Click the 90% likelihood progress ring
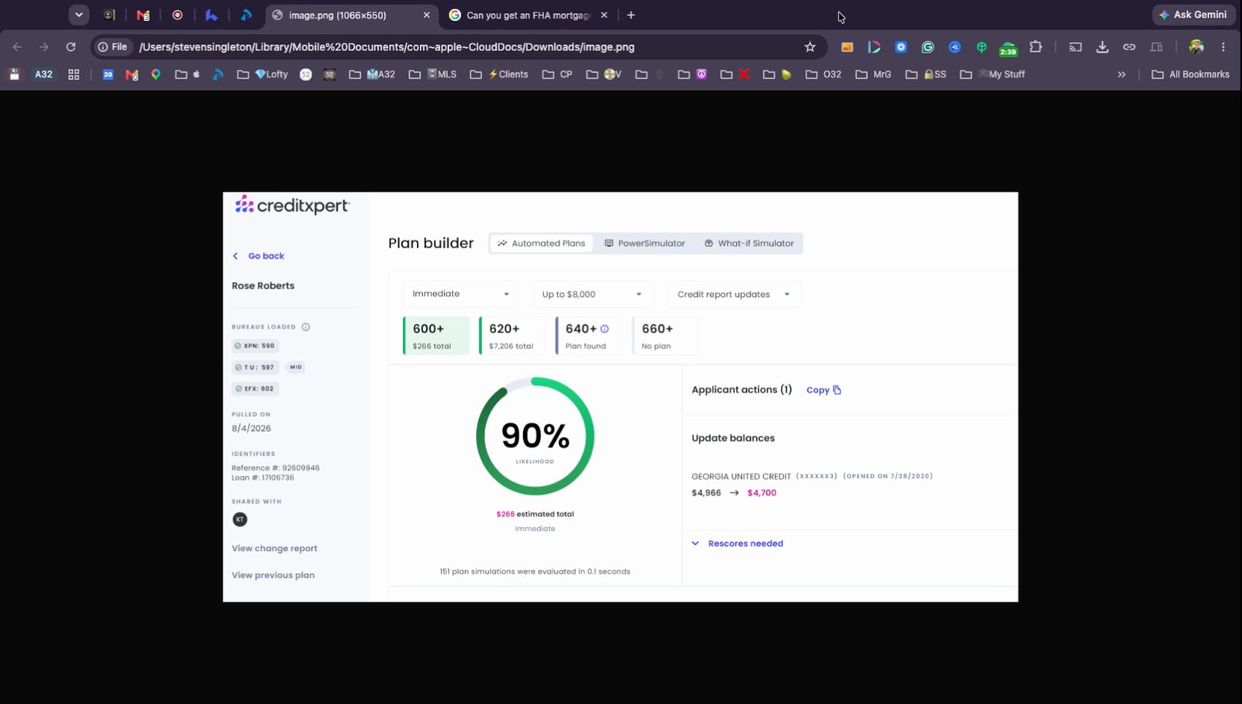The image size is (1242, 704). [x=535, y=437]
